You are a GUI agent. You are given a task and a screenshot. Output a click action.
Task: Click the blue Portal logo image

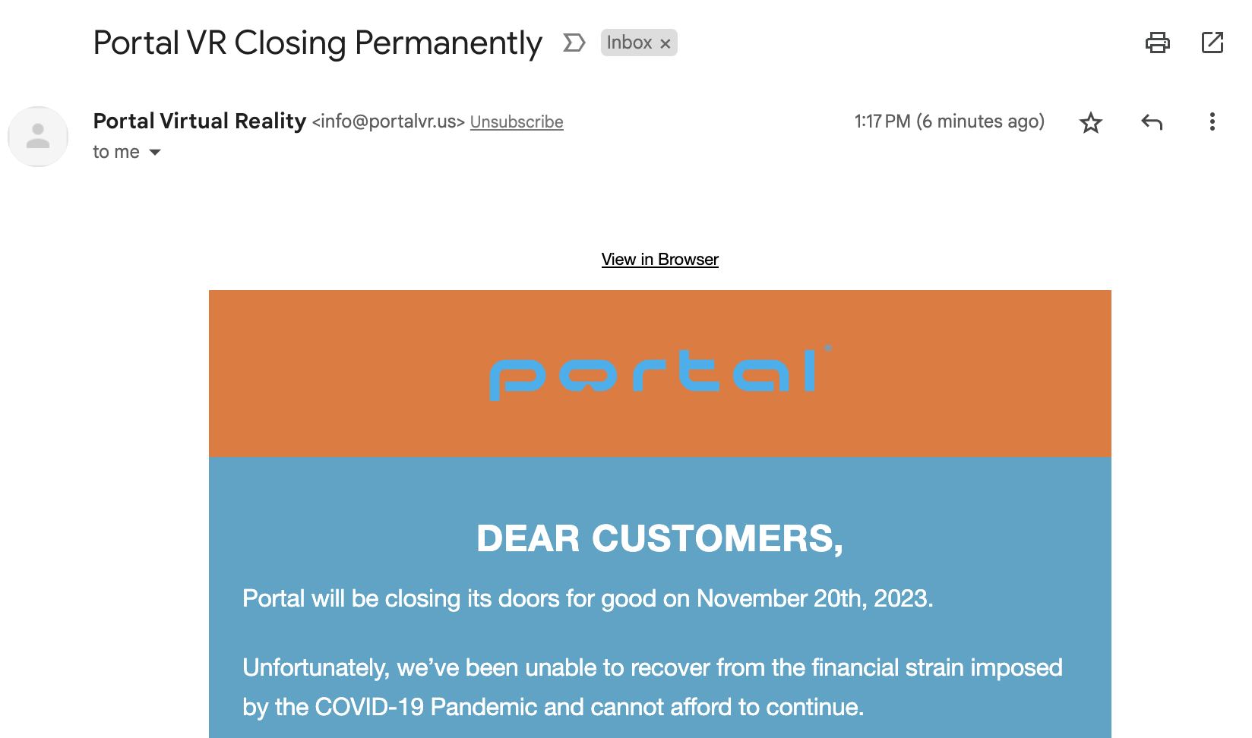[x=661, y=373]
